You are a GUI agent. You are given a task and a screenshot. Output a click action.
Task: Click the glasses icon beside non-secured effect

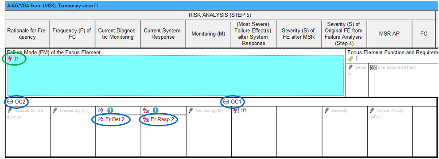coord(373,67)
